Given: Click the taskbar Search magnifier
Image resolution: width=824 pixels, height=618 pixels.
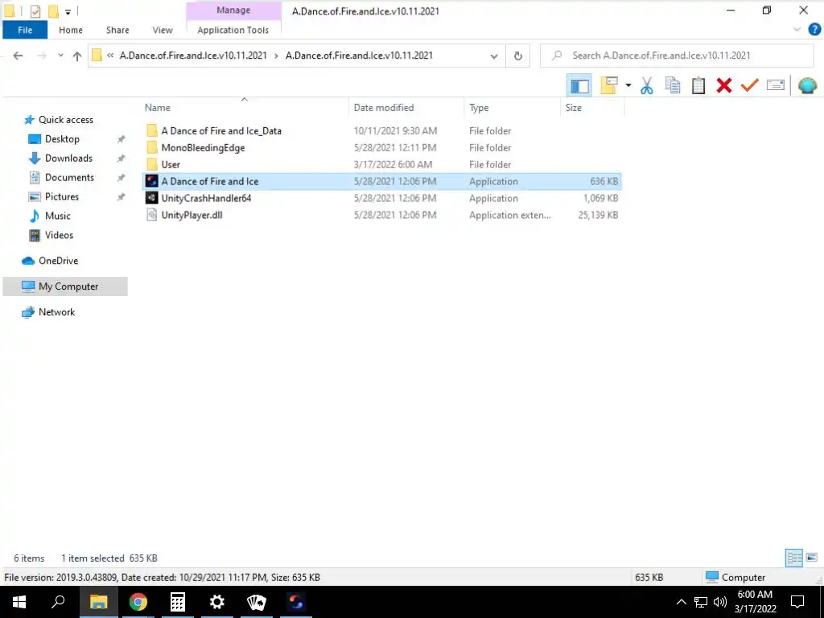Looking at the screenshot, I should pos(58,602).
